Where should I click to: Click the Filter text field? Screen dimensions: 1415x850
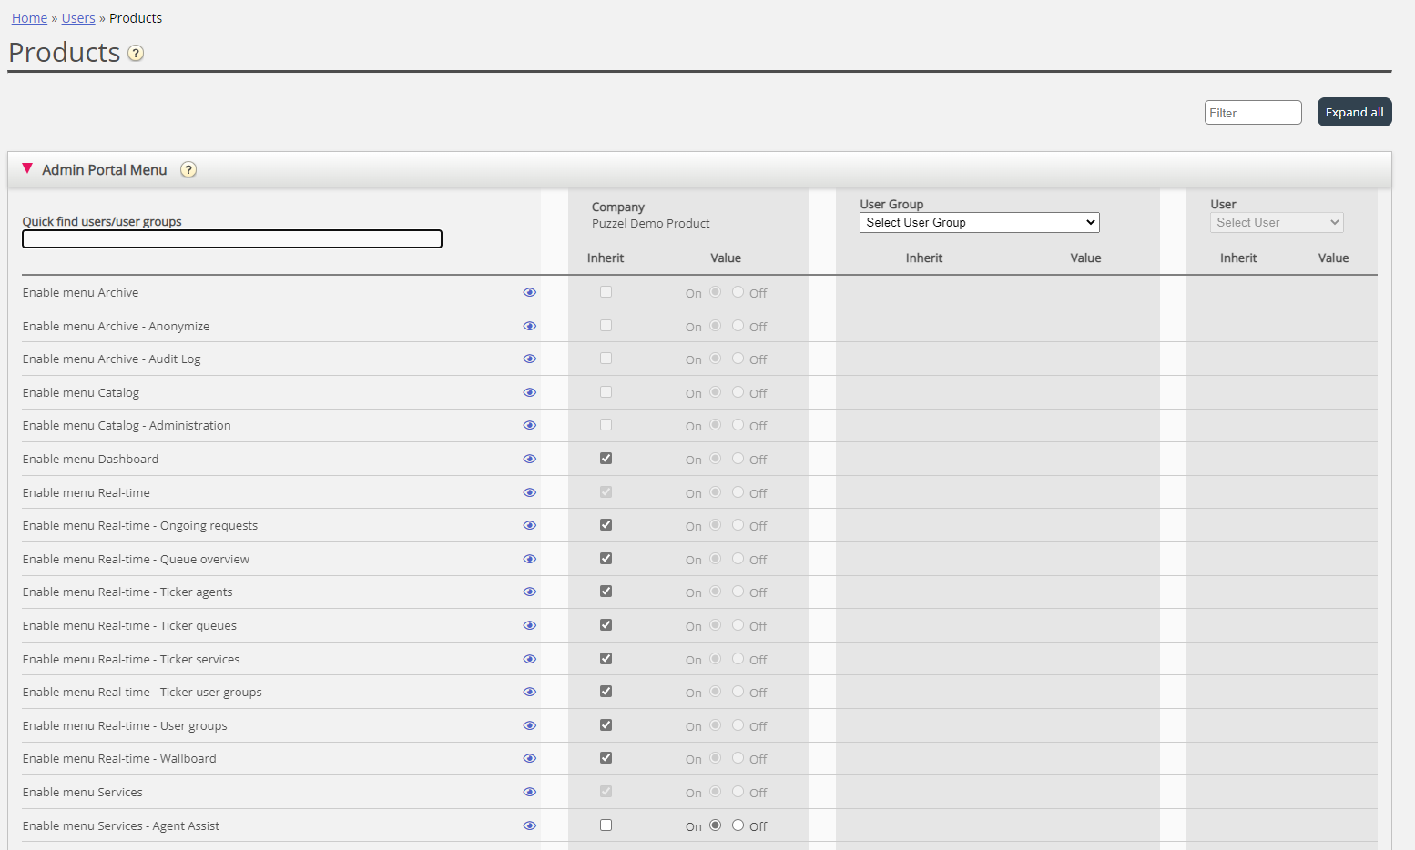1252,113
